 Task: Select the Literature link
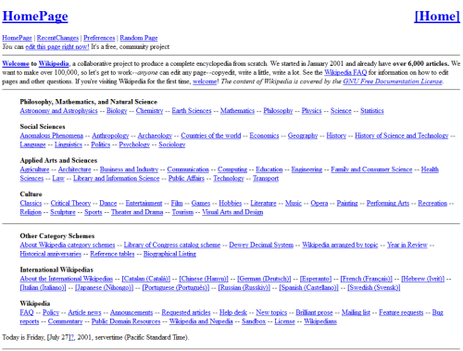click(263, 203)
